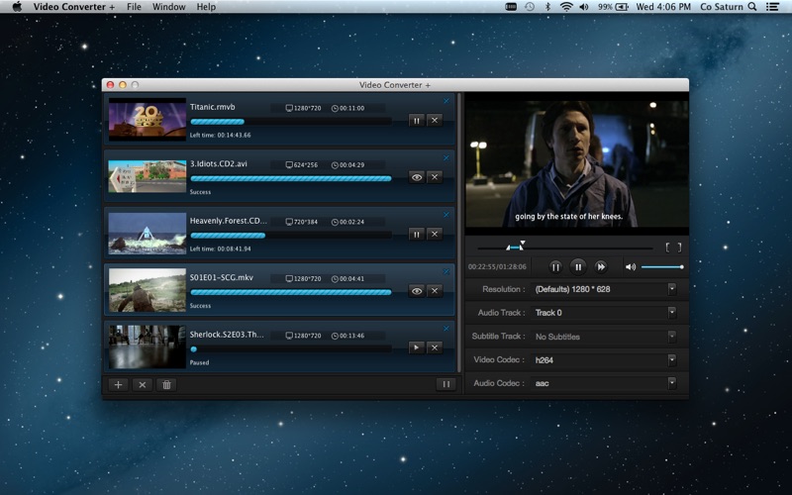Preview the converted 3.Idiots.CD2.avi with eye icon
This screenshot has width=792, height=495.
(x=416, y=177)
